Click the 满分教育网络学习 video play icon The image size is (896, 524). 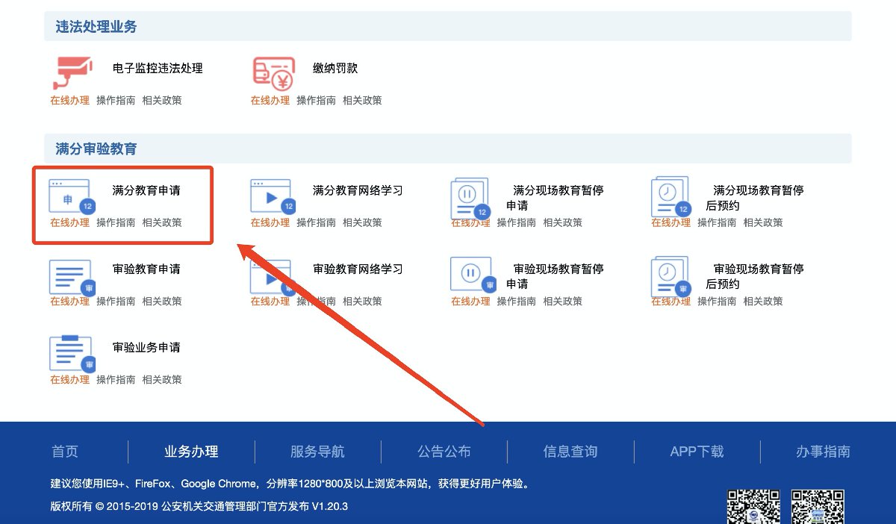pyautogui.click(x=272, y=196)
